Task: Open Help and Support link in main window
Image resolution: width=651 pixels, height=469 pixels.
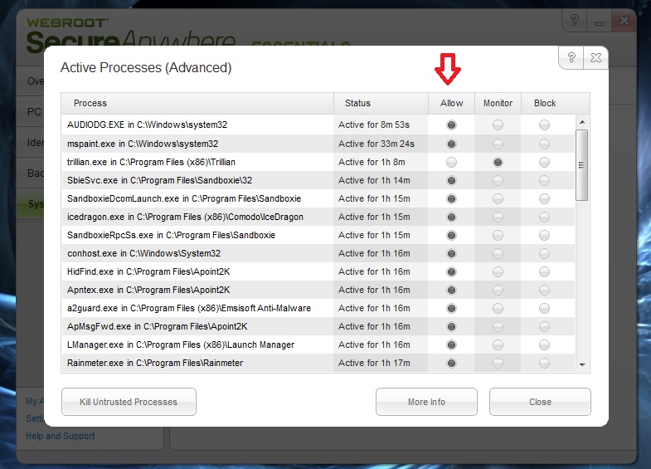Action: [x=61, y=436]
